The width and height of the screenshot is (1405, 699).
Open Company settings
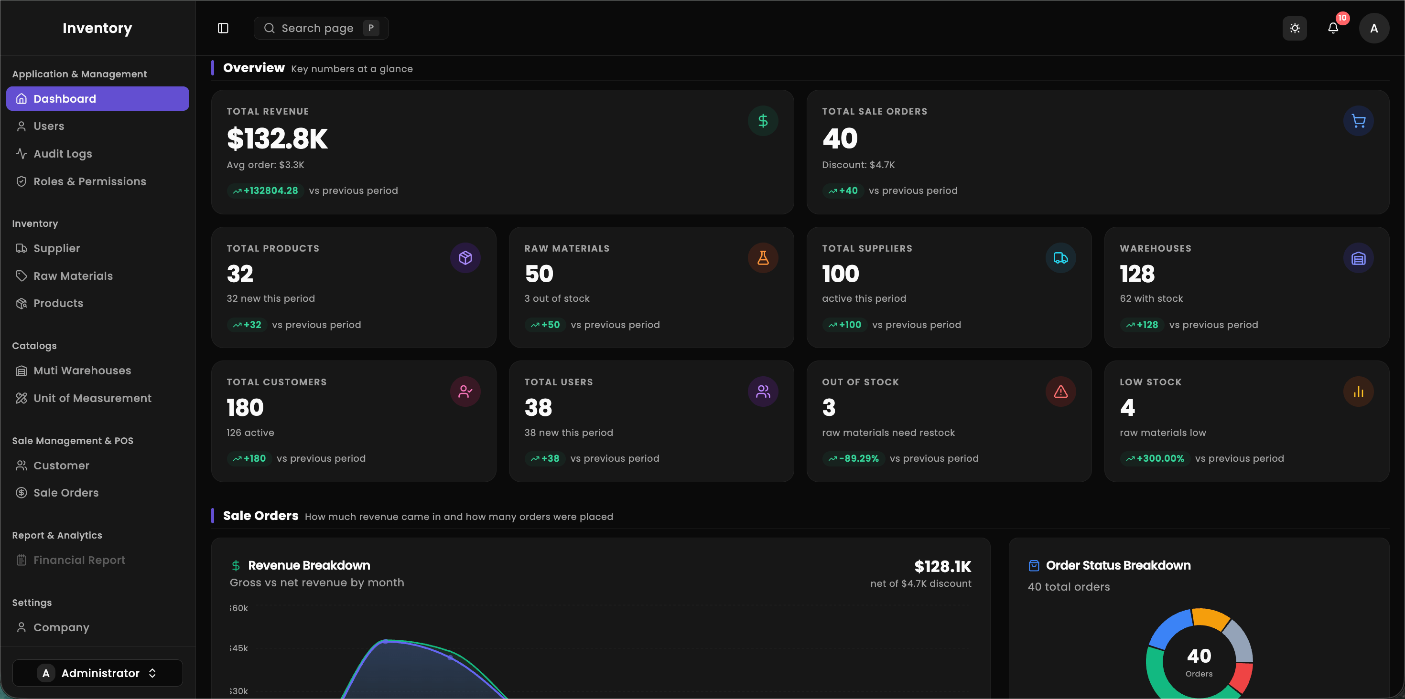[97, 627]
